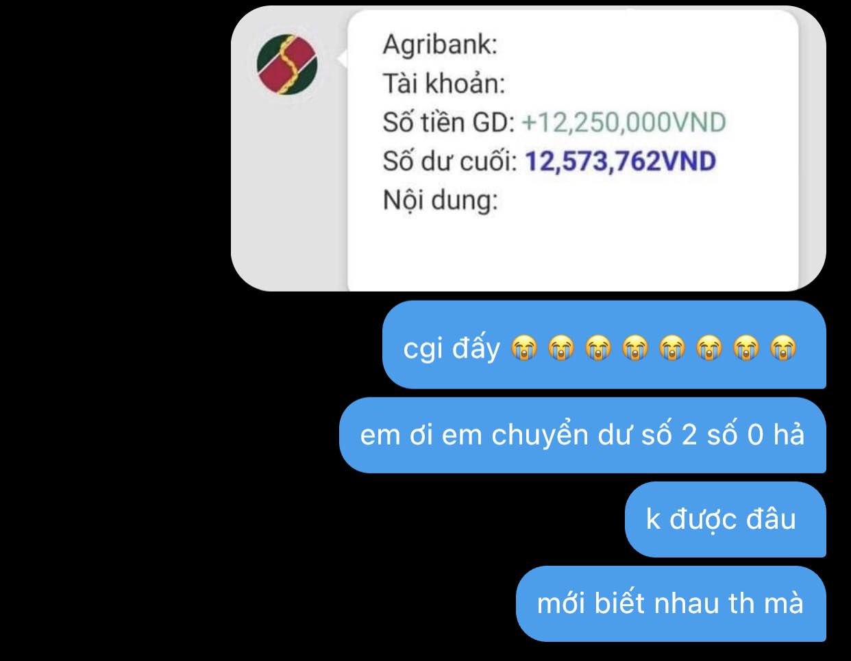Select the "mới biết nhau th mà" message

(671, 603)
